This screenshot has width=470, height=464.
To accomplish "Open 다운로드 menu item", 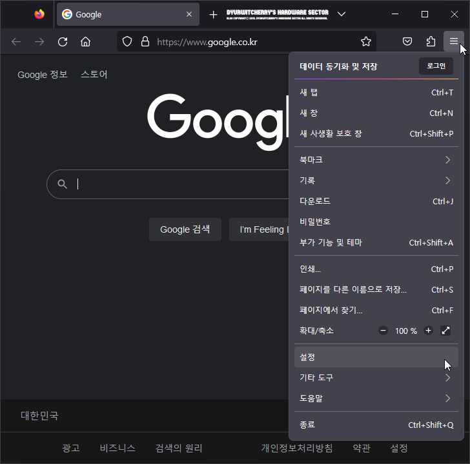I will [376, 201].
